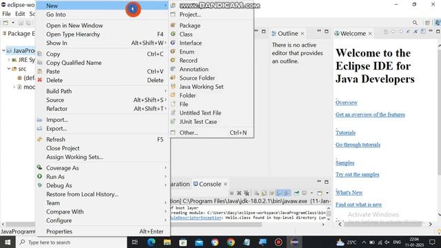Minimize the Outline panel
Screen dimensions: 441x248
tap(319, 31)
